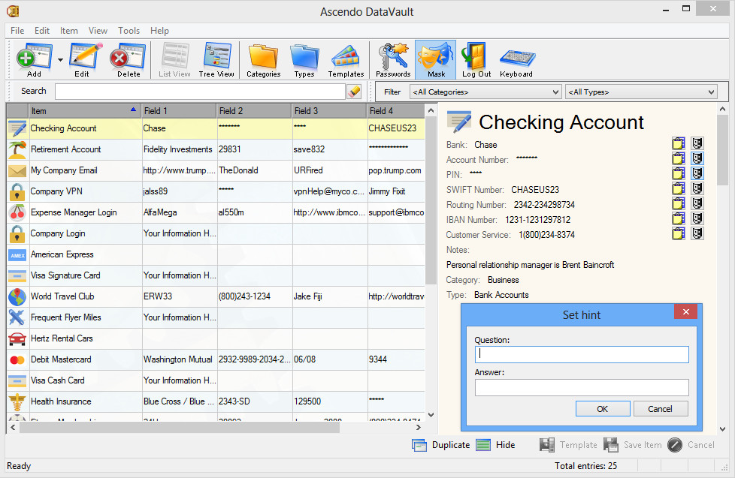The width and height of the screenshot is (735, 478).
Task: Confirm the Set hint dialog with OK
Action: (x=602, y=409)
